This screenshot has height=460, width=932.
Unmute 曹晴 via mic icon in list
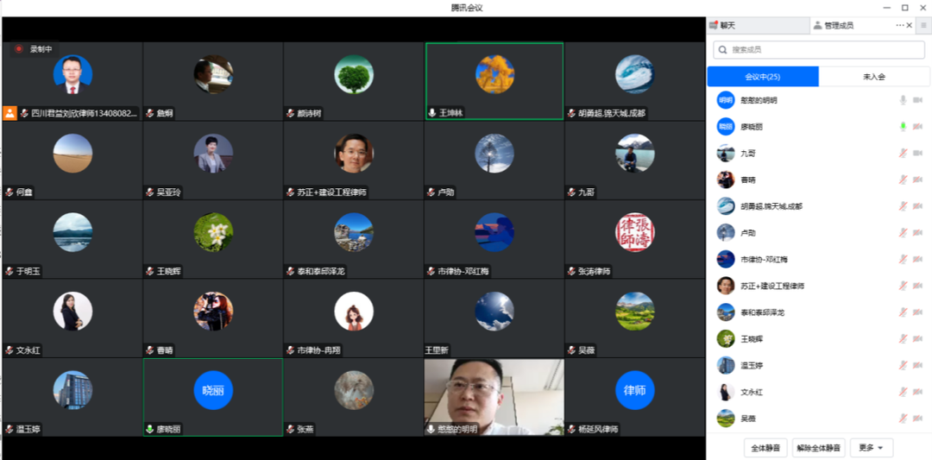coord(903,180)
